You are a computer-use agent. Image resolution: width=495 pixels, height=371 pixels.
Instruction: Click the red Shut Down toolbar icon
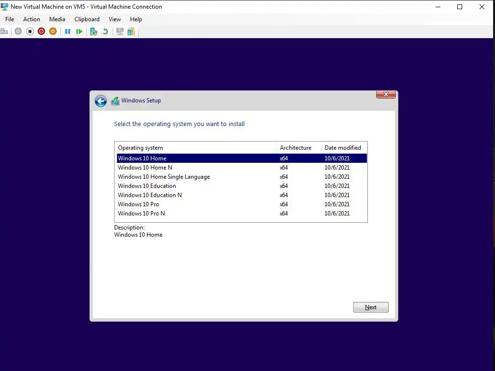point(42,31)
